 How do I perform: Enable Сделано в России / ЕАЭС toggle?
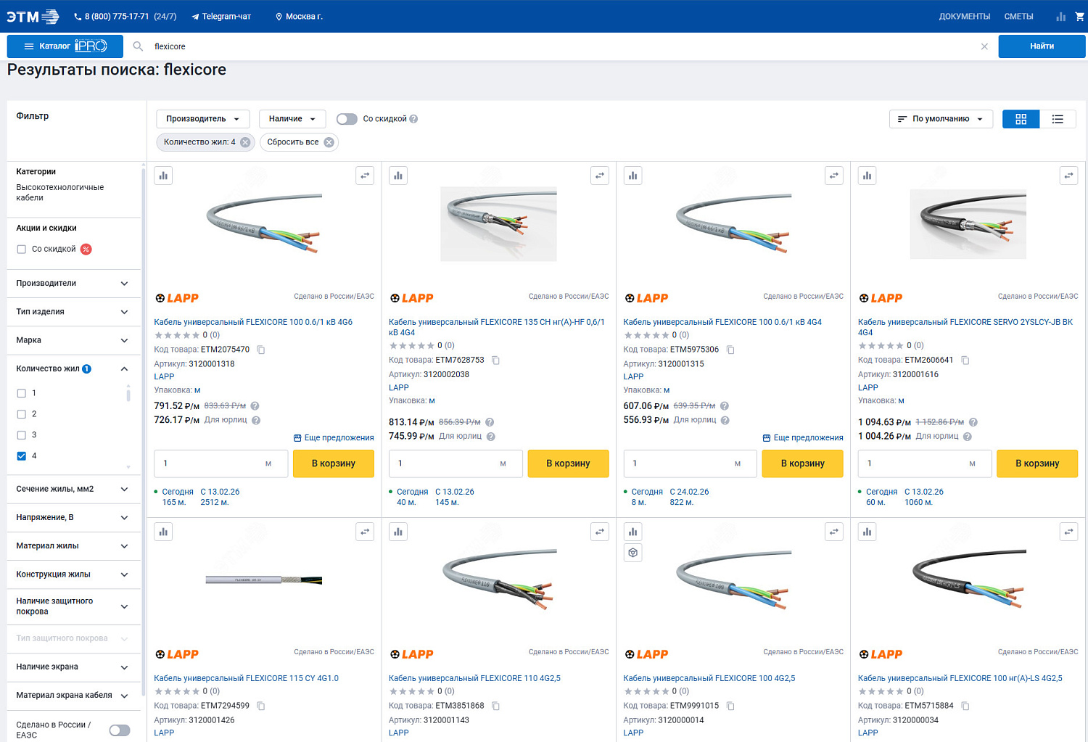(x=120, y=730)
